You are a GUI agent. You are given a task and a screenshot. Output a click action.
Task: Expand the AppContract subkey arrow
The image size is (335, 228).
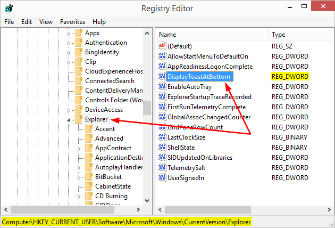coord(79,149)
